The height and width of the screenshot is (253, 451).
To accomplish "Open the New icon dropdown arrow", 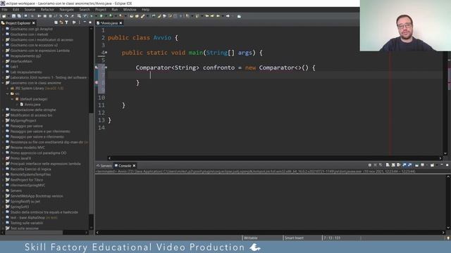I will 8,16.
